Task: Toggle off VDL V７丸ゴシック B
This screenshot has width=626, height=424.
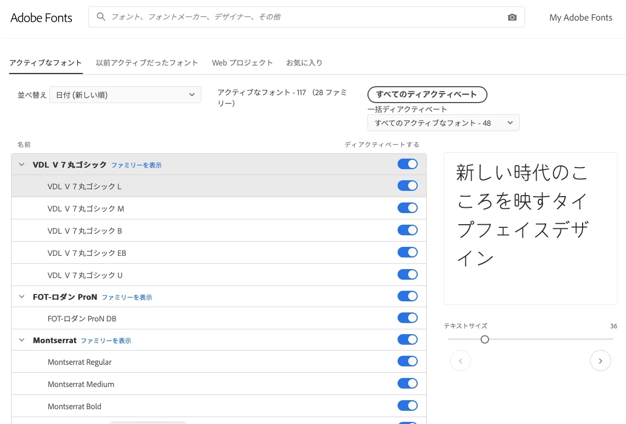Action: [408, 230]
